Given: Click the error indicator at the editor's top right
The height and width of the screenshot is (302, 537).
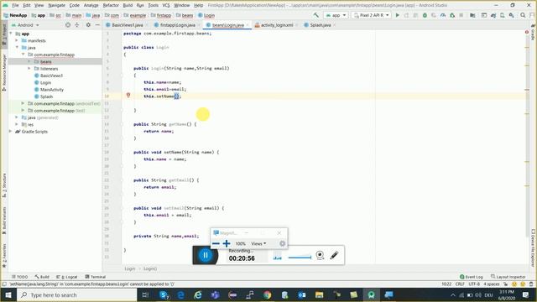Looking at the screenshot, I should point(527,32).
